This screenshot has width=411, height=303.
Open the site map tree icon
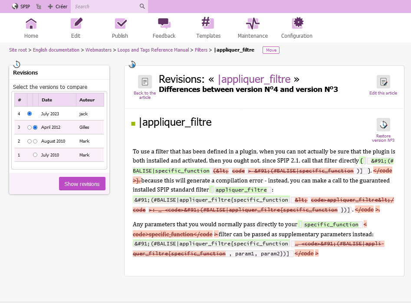[x=39, y=7]
